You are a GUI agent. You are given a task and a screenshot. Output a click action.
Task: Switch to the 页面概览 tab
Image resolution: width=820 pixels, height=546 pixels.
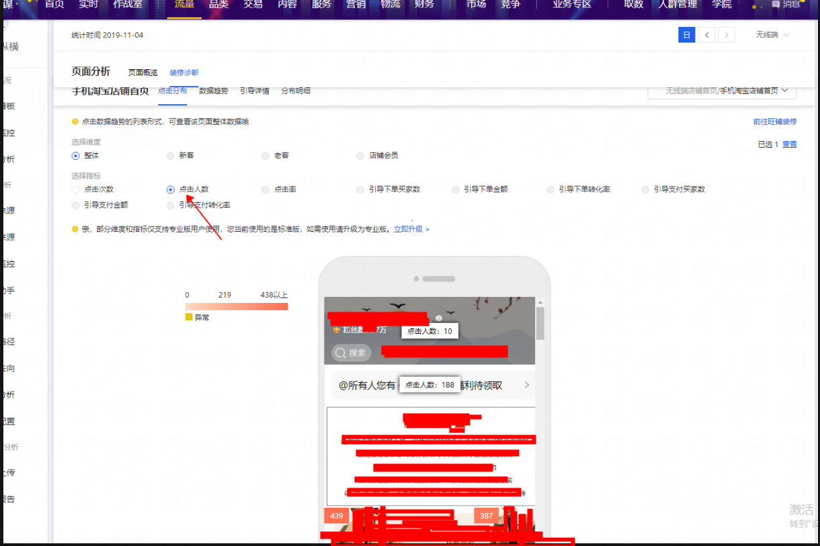(142, 73)
